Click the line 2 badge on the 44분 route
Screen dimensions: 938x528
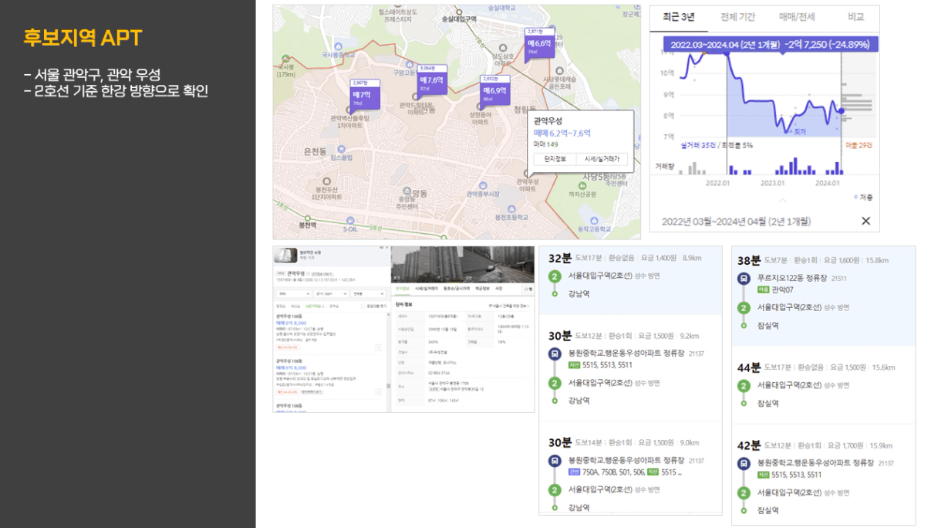(744, 384)
